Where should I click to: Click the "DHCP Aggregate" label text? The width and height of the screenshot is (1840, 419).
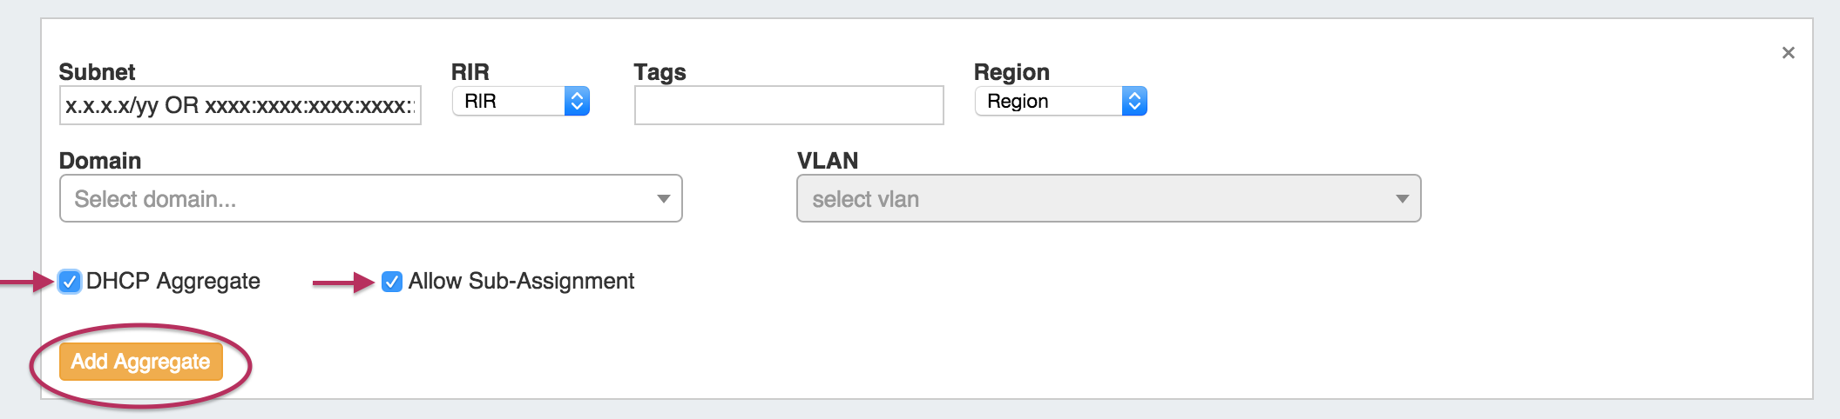coord(172,282)
